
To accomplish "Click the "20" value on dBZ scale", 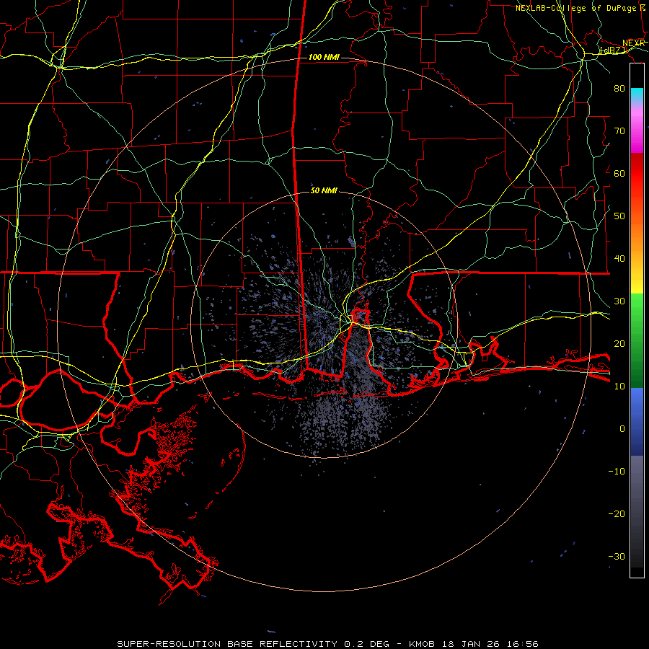I will pyautogui.click(x=619, y=343).
